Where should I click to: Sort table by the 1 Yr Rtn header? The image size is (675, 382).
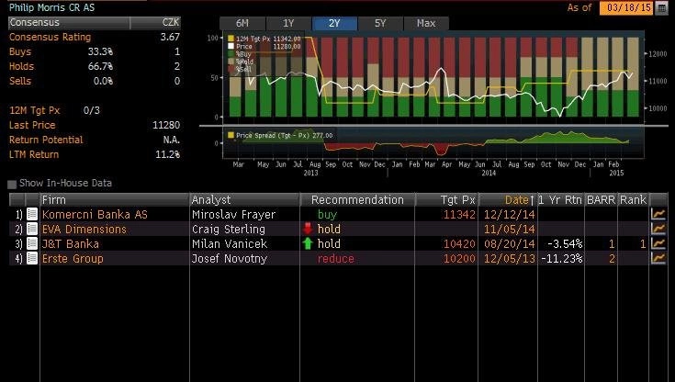point(561,200)
